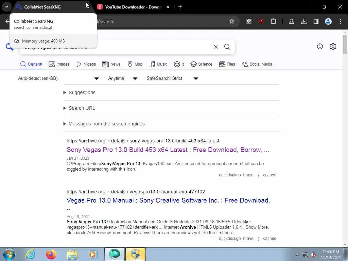Select the Music category tab
Screen dimensions: 348x261
(158, 64)
